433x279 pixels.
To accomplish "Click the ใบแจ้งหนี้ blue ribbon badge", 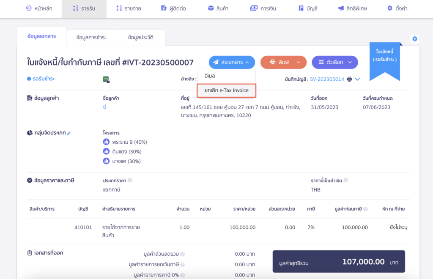I will [x=385, y=61].
